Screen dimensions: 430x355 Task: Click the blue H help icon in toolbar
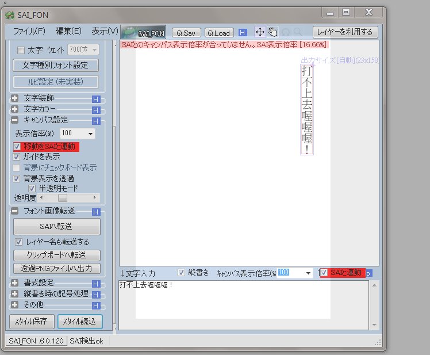pos(243,33)
